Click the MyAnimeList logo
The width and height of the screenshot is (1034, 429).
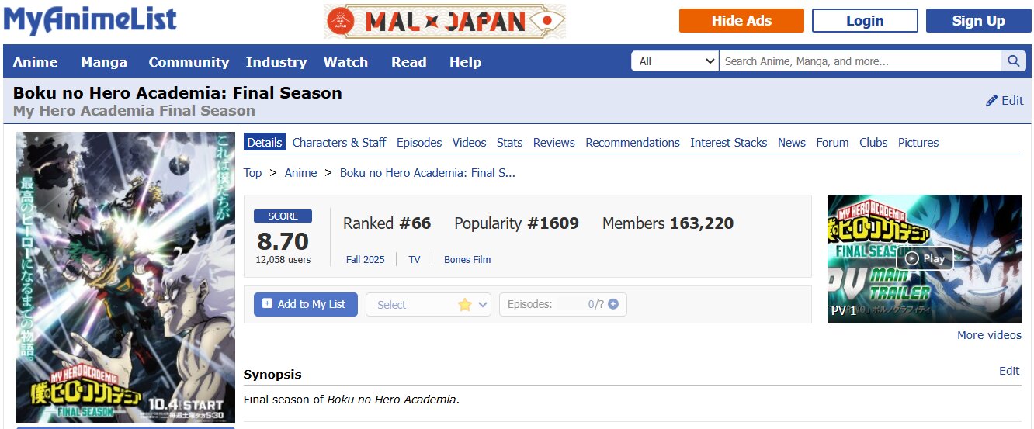point(90,21)
